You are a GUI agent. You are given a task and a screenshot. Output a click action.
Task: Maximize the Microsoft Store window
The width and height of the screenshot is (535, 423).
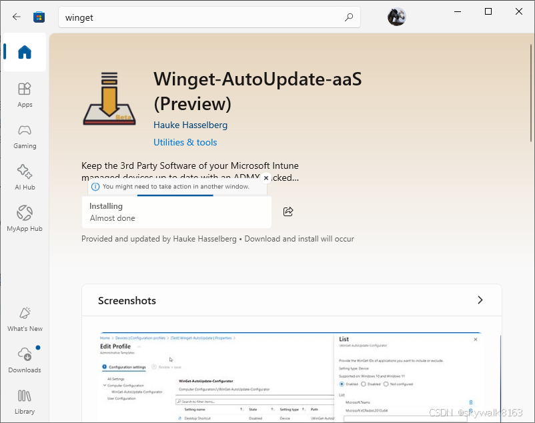[488, 11]
